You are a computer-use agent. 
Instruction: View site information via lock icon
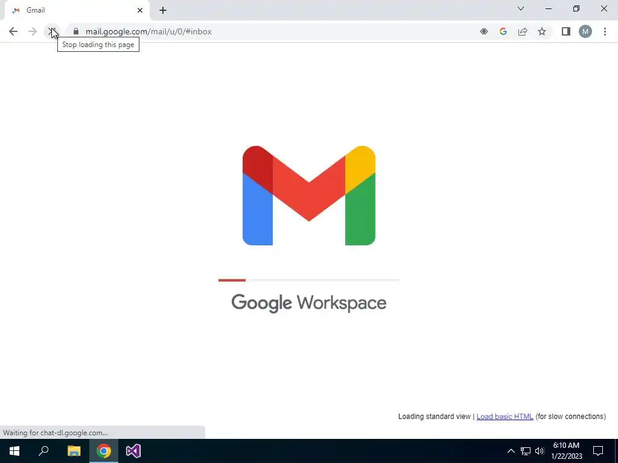[76, 31]
